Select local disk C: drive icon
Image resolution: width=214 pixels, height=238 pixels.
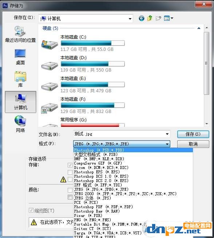point(49,44)
